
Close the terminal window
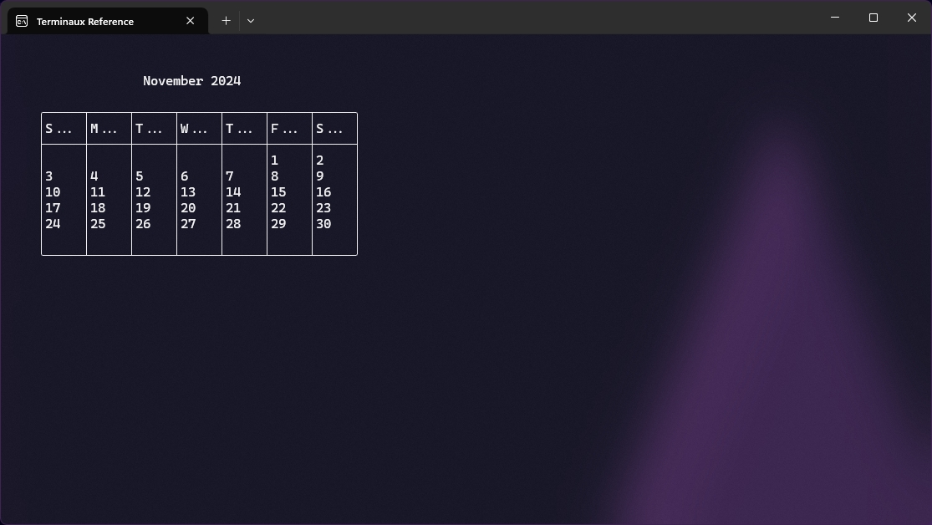[x=911, y=18]
